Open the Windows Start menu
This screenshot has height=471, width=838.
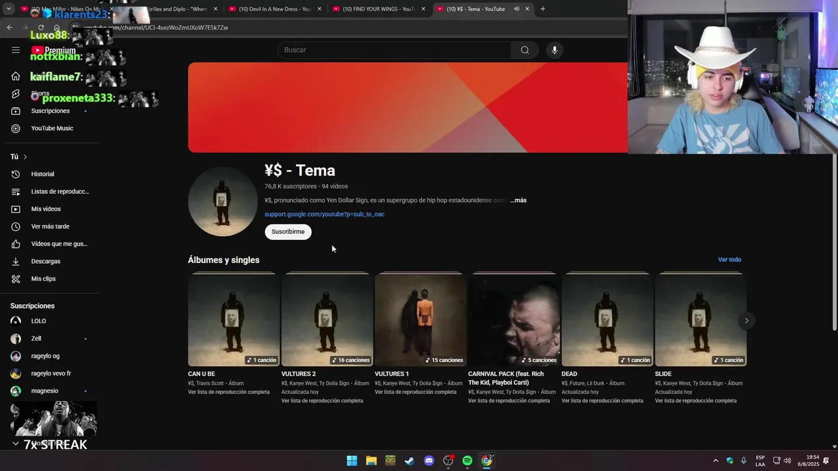click(x=352, y=461)
